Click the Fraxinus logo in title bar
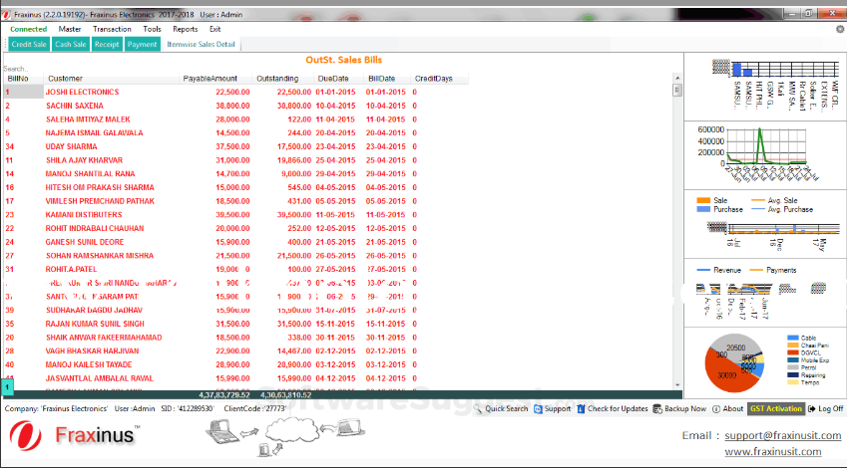The width and height of the screenshot is (847, 468). [6, 15]
